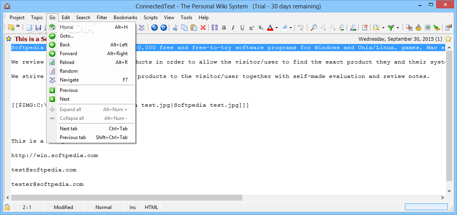Apply Subscript formatting

point(261,28)
